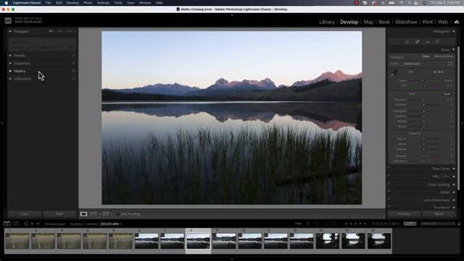
Task: Open the Wi-Fi status menu icon
Action: point(401,3)
